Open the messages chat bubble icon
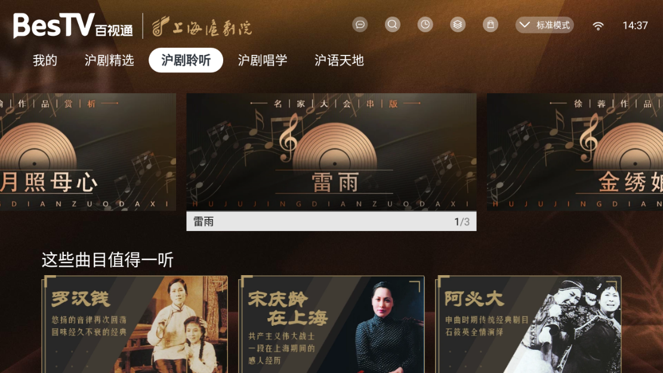Screen dimensions: 663x373 (x=360, y=24)
